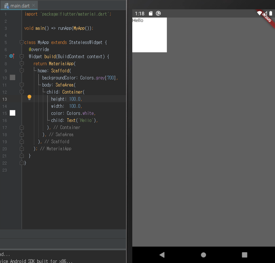Viewport: 275px width, 263px height.
Task: Collapse the build method fold marker
Action: (x=22, y=56)
